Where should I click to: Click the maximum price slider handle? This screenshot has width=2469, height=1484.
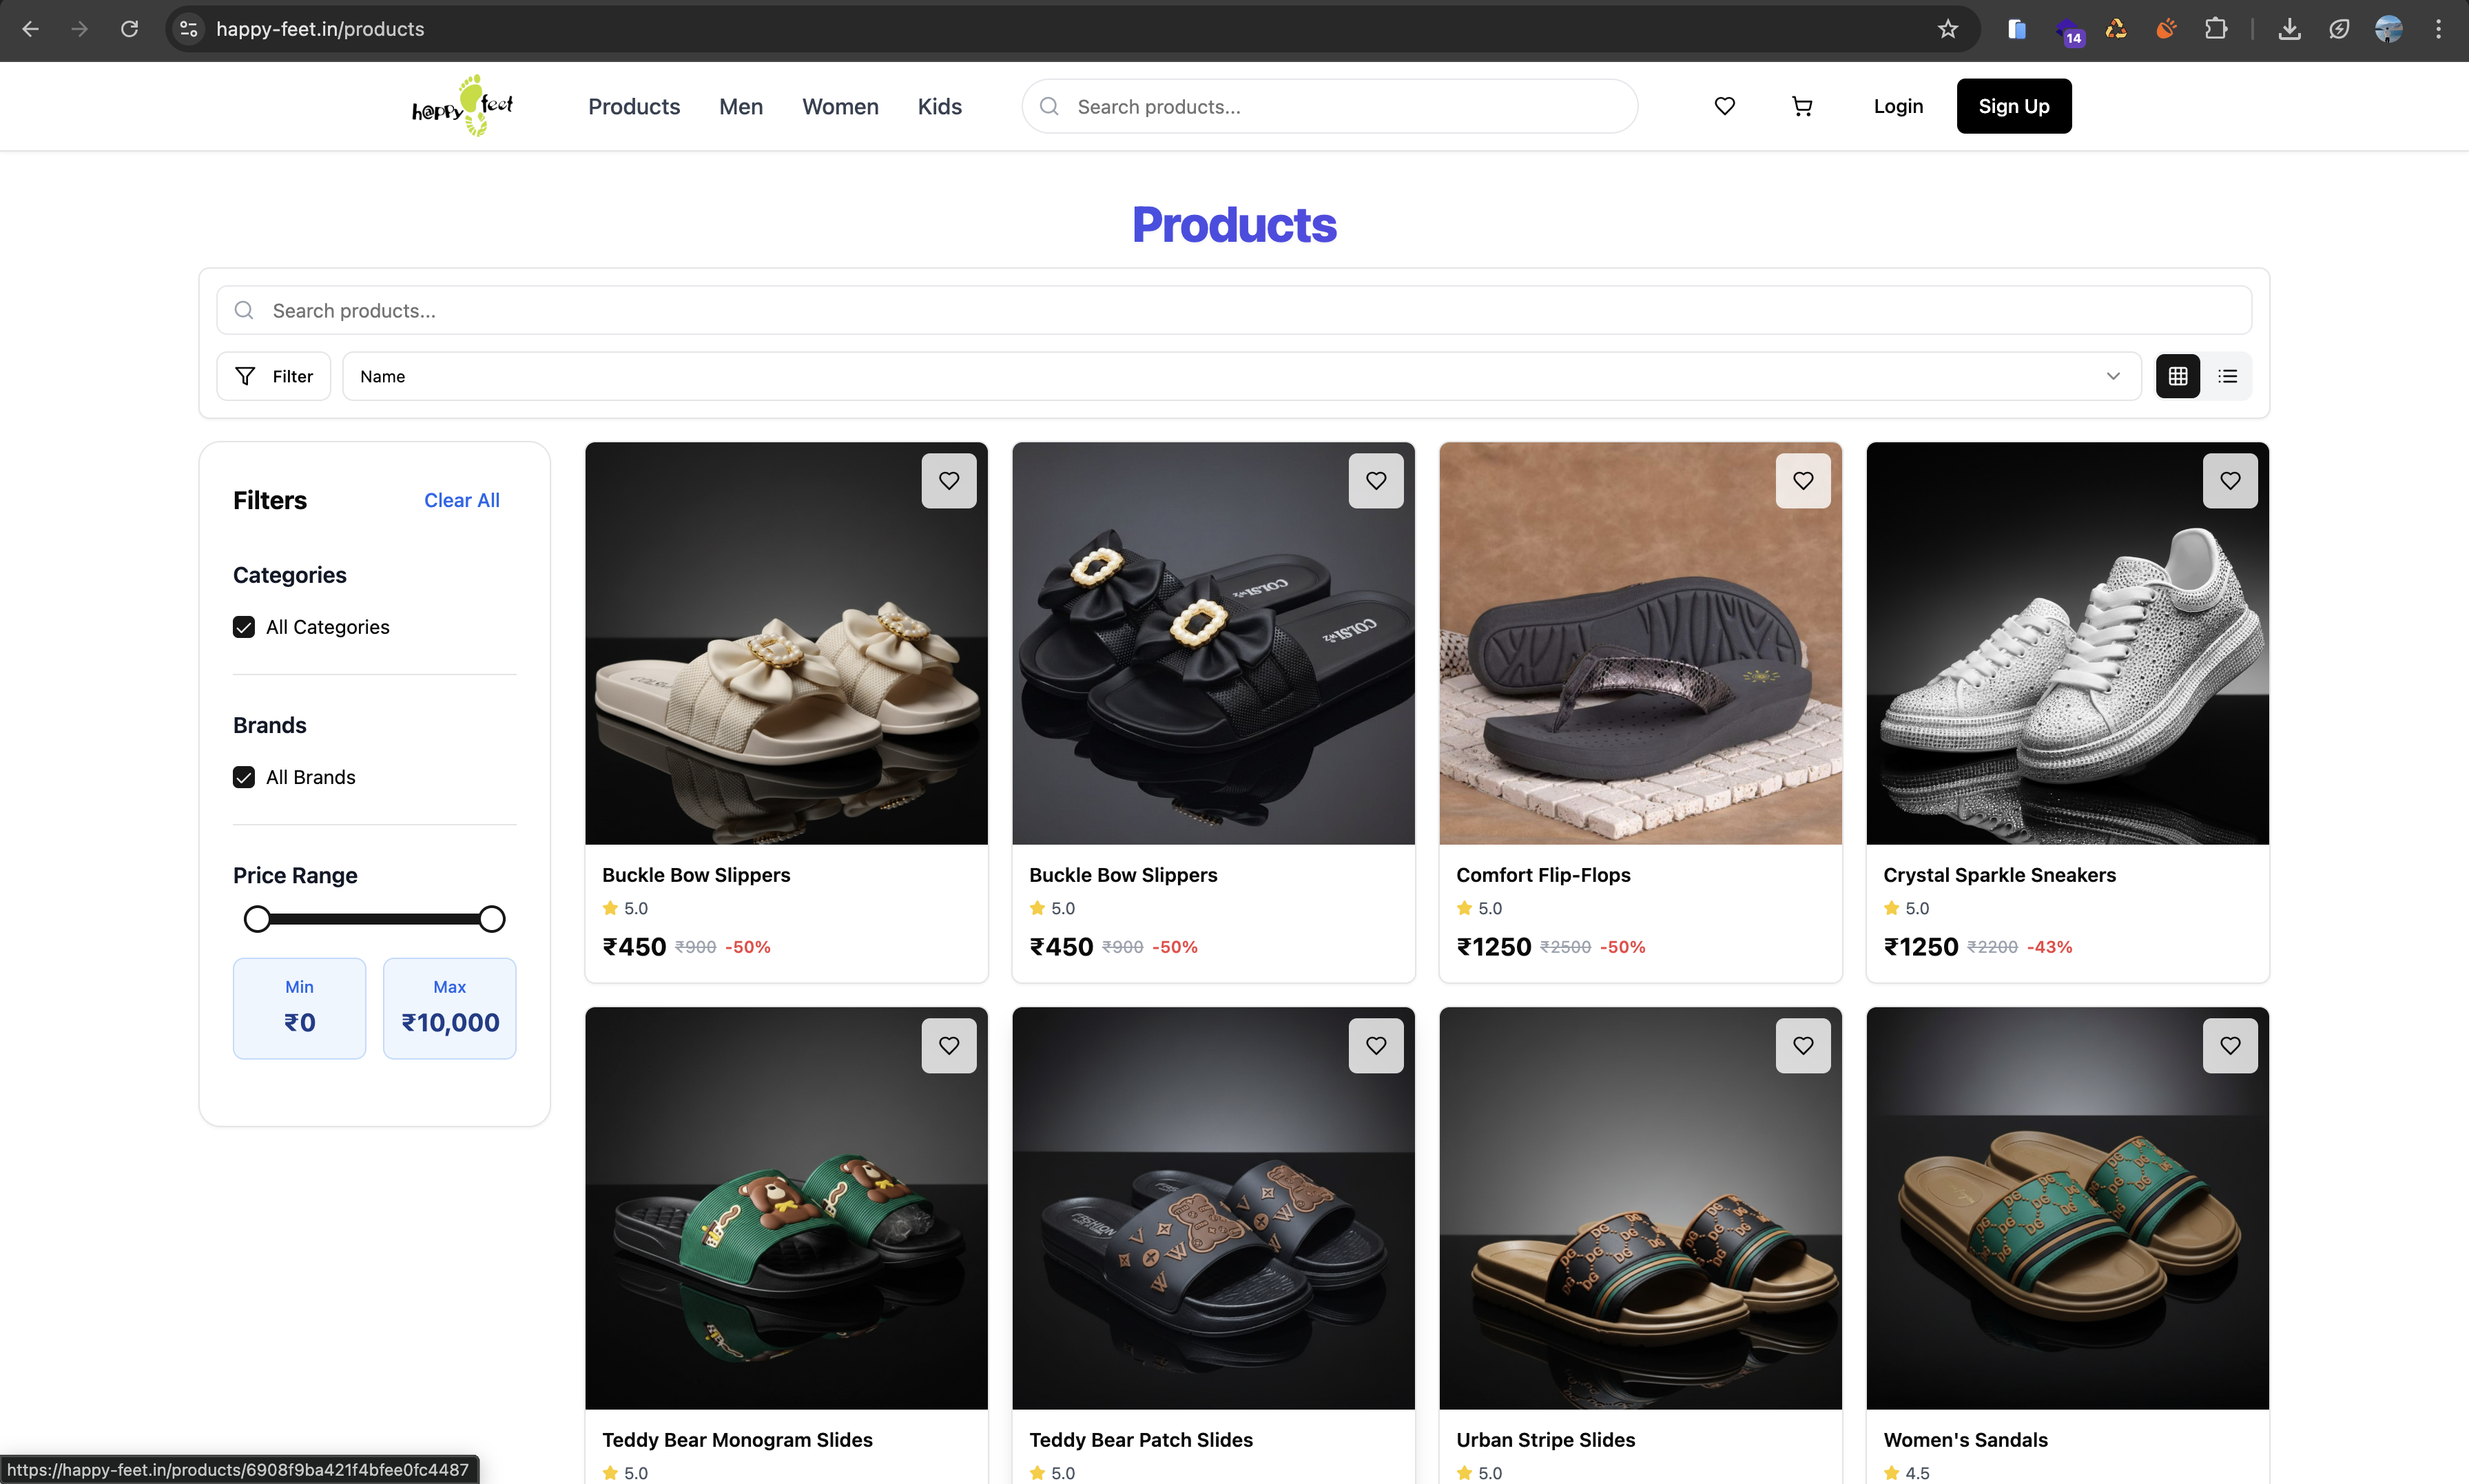(x=490, y=919)
